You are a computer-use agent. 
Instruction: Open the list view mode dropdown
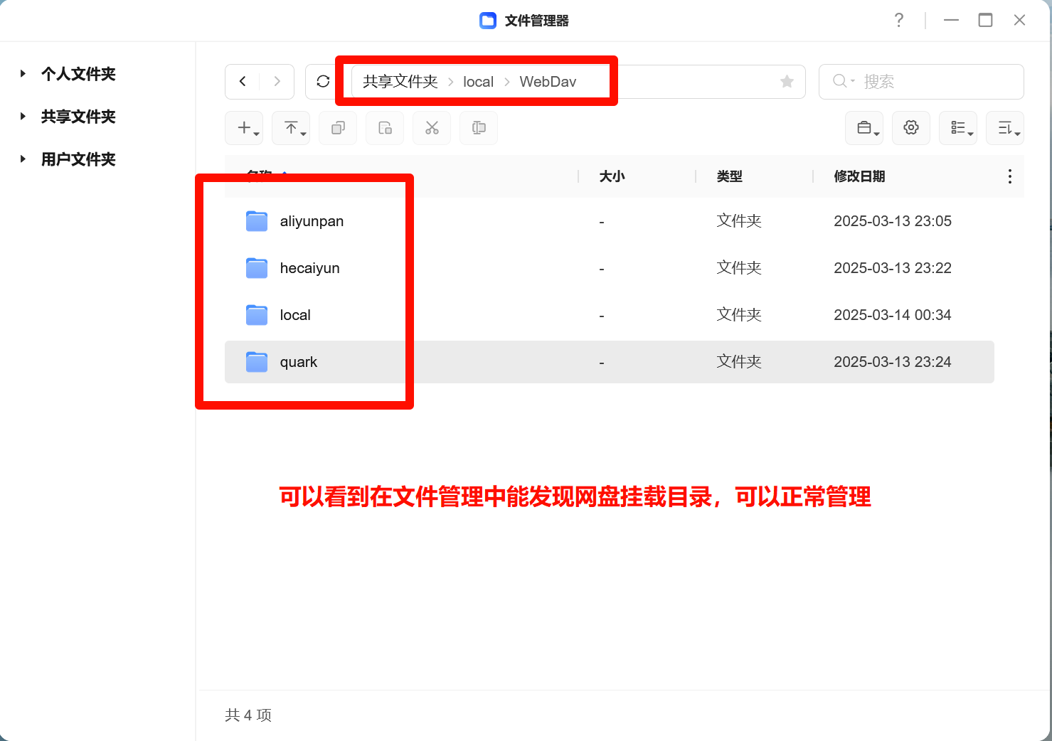click(x=958, y=128)
